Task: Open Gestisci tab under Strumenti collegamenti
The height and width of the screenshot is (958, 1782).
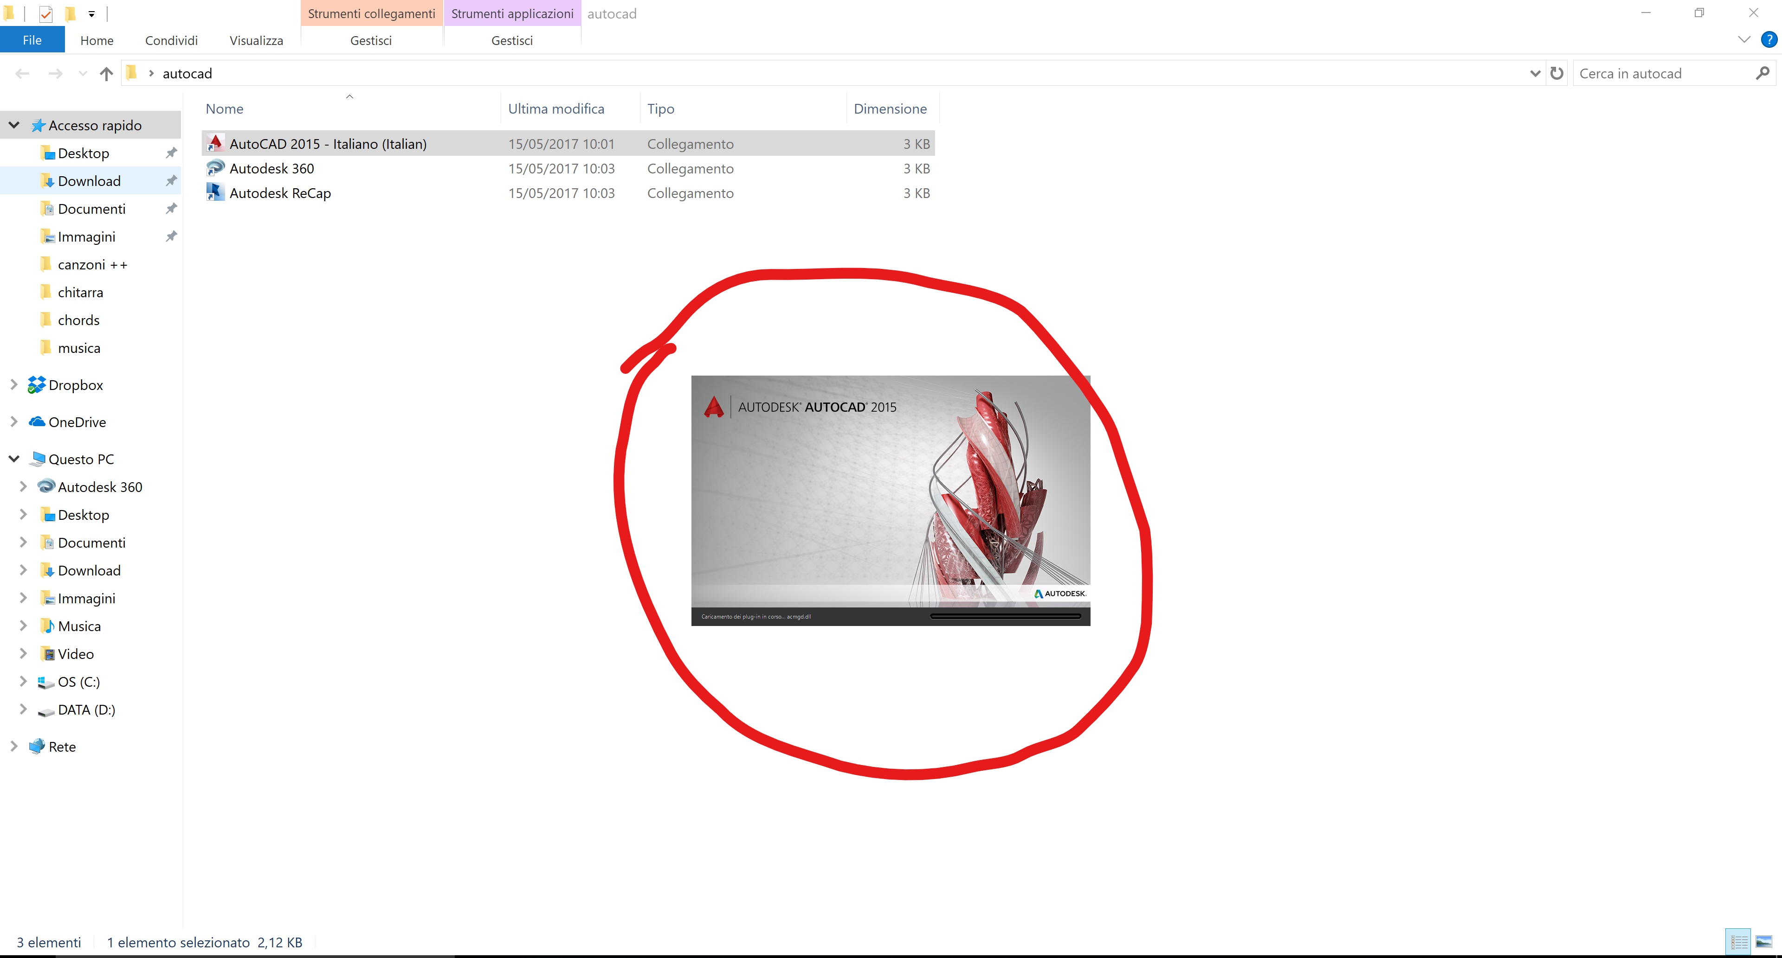Action: [x=371, y=40]
